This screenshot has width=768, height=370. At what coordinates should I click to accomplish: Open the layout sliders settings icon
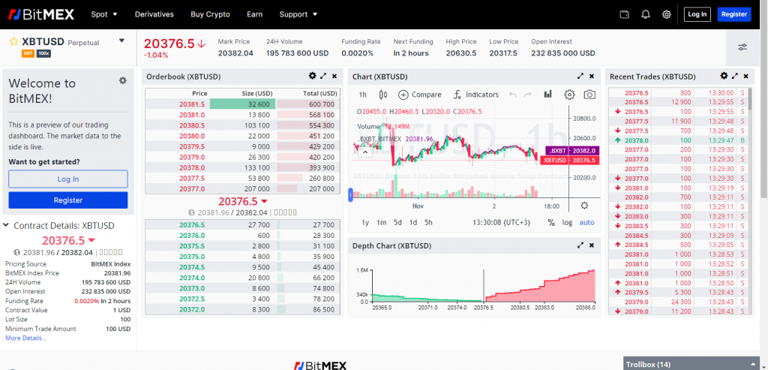click(742, 47)
